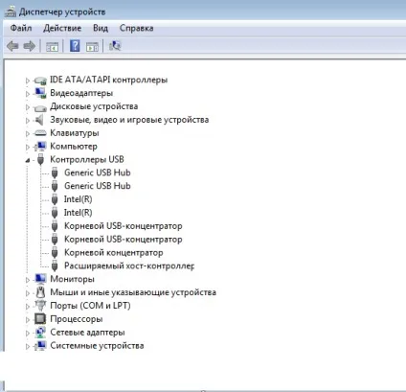Open the Файл menu
The width and height of the screenshot is (406, 392).
pos(21,28)
